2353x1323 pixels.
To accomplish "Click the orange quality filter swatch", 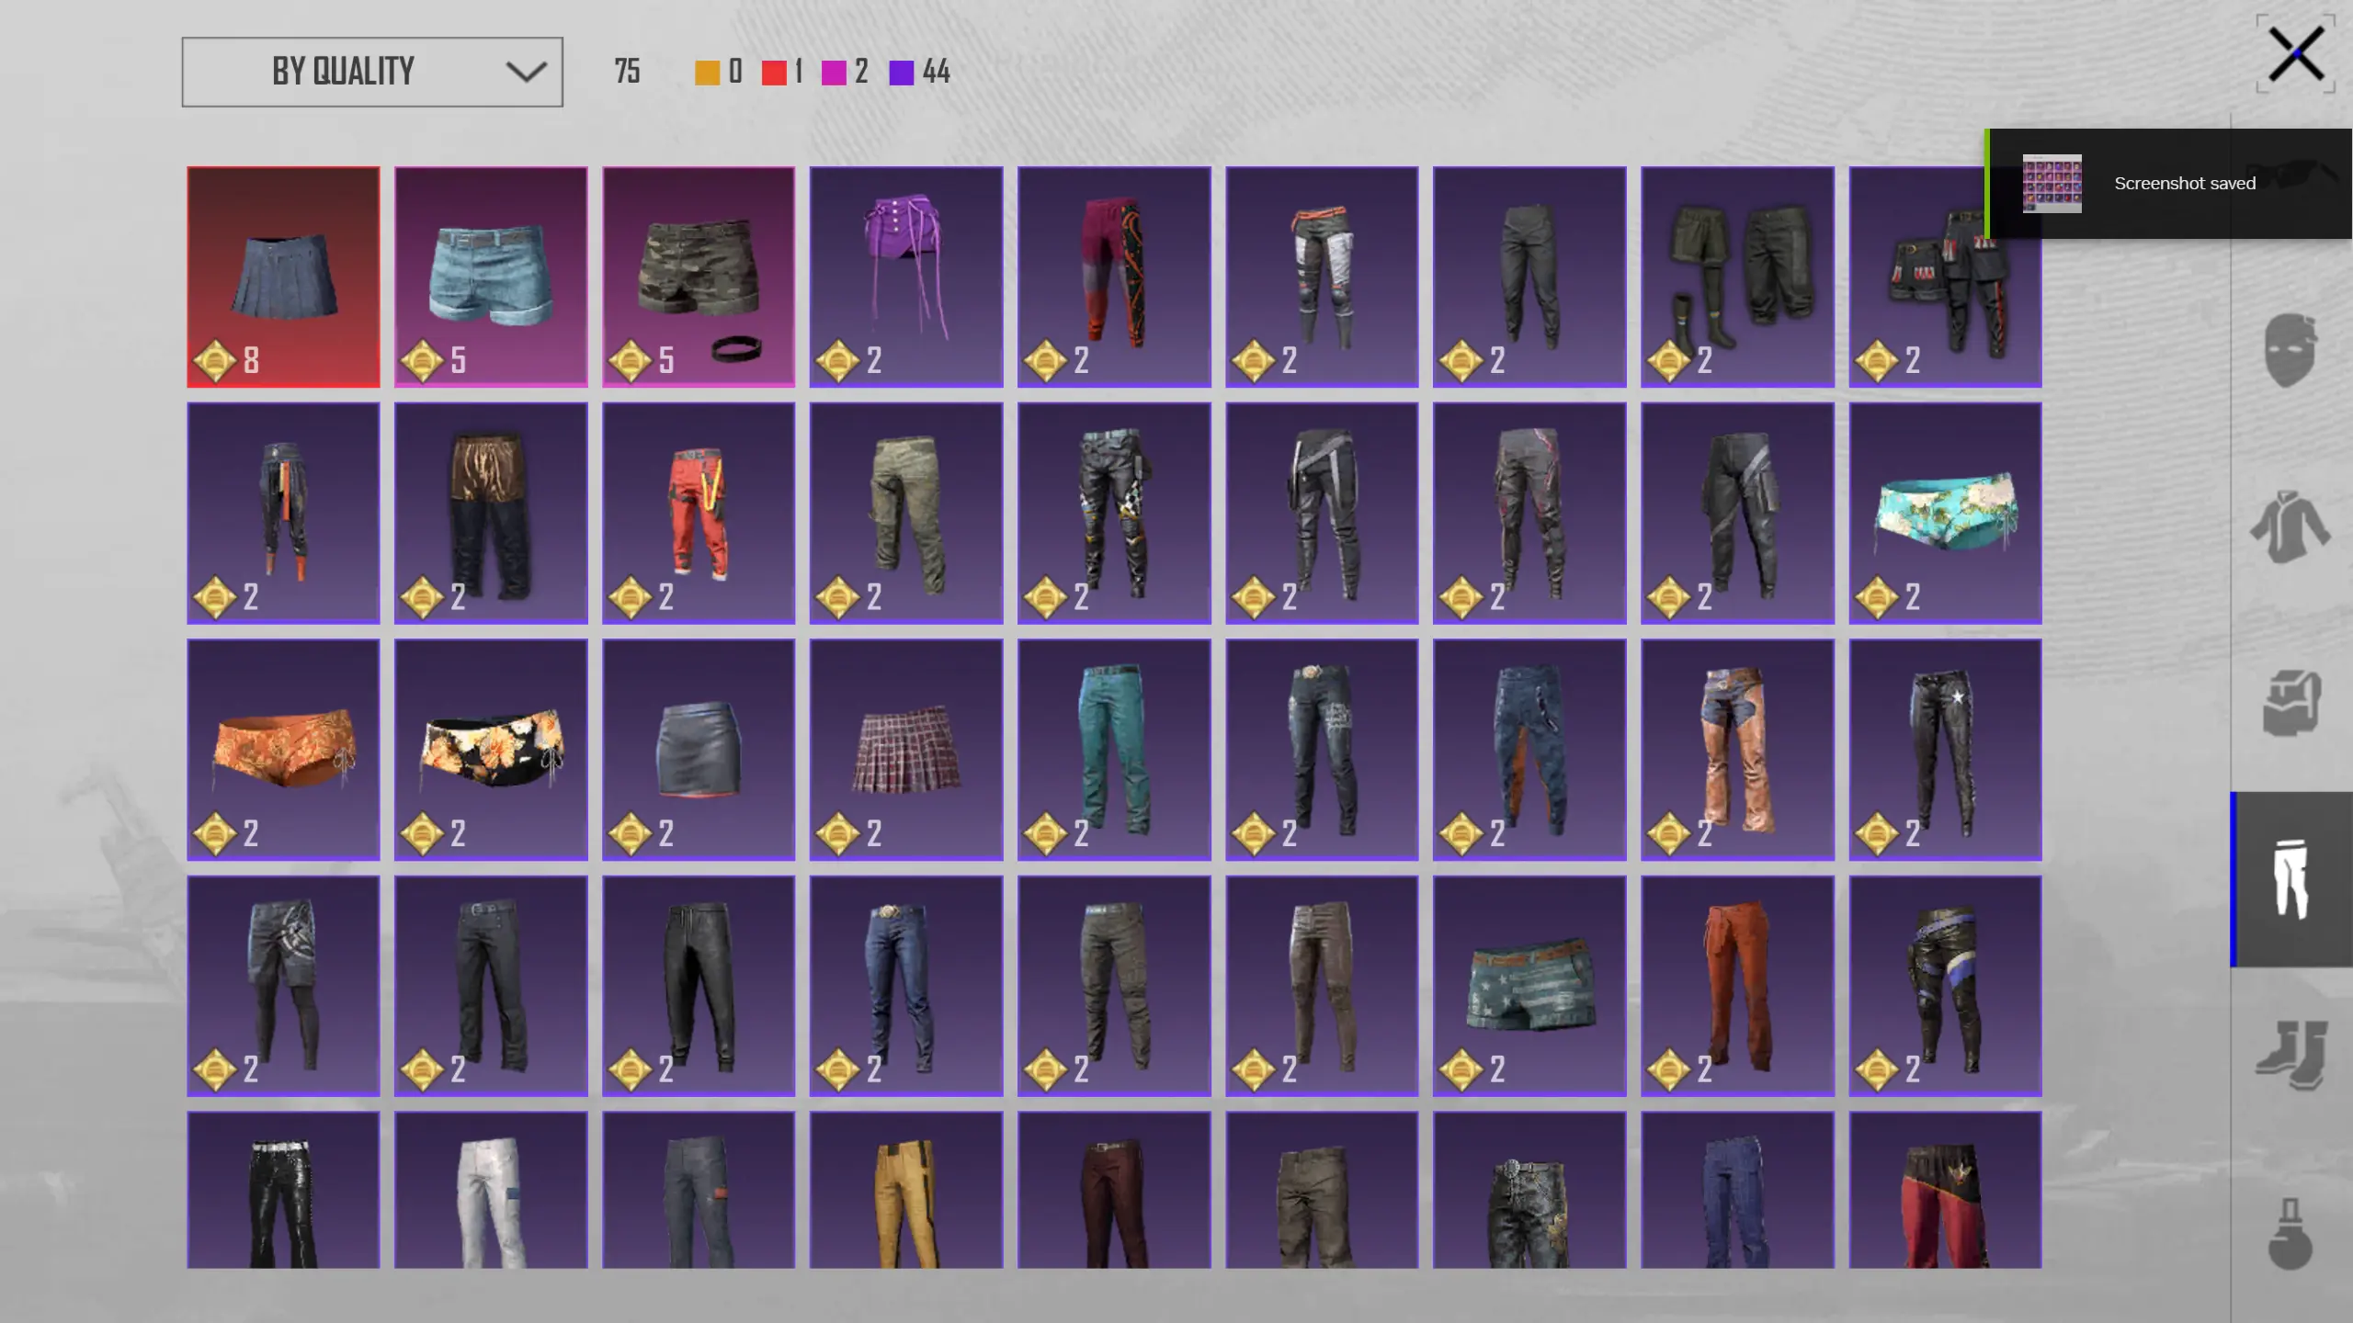I will point(707,73).
